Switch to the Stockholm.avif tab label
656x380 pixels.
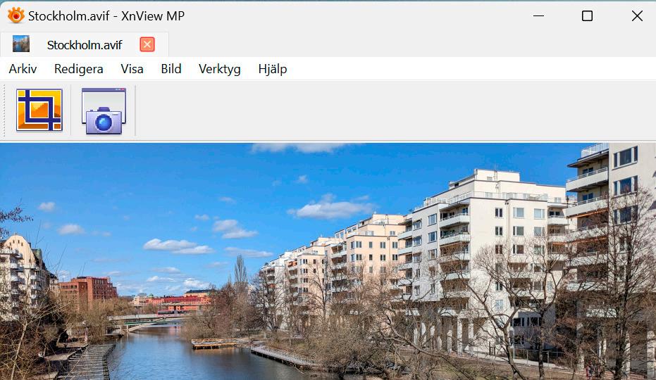click(x=85, y=45)
